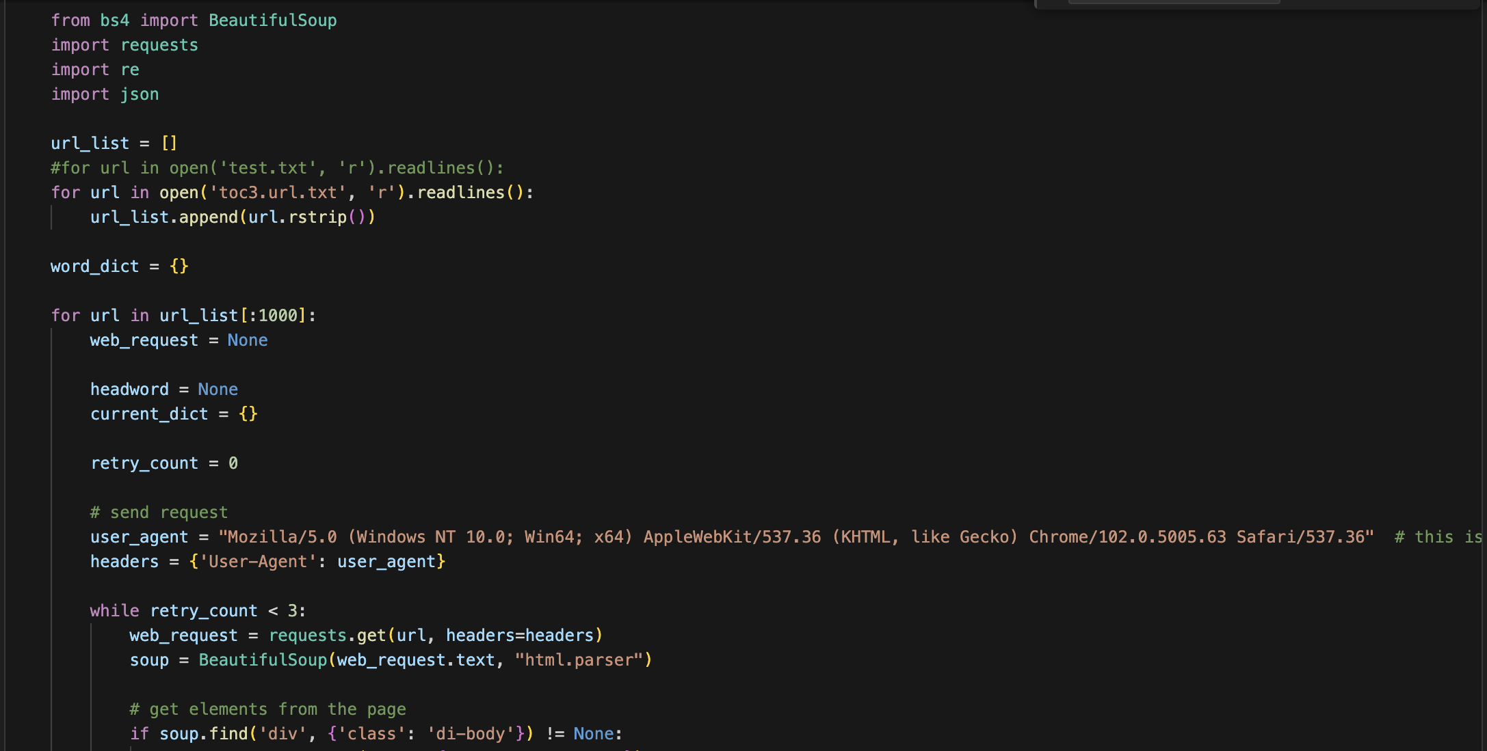Click the '# send request' comment
The height and width of the screenshot is (751, 1487).
pyautogui.click(x=159, y=513)
